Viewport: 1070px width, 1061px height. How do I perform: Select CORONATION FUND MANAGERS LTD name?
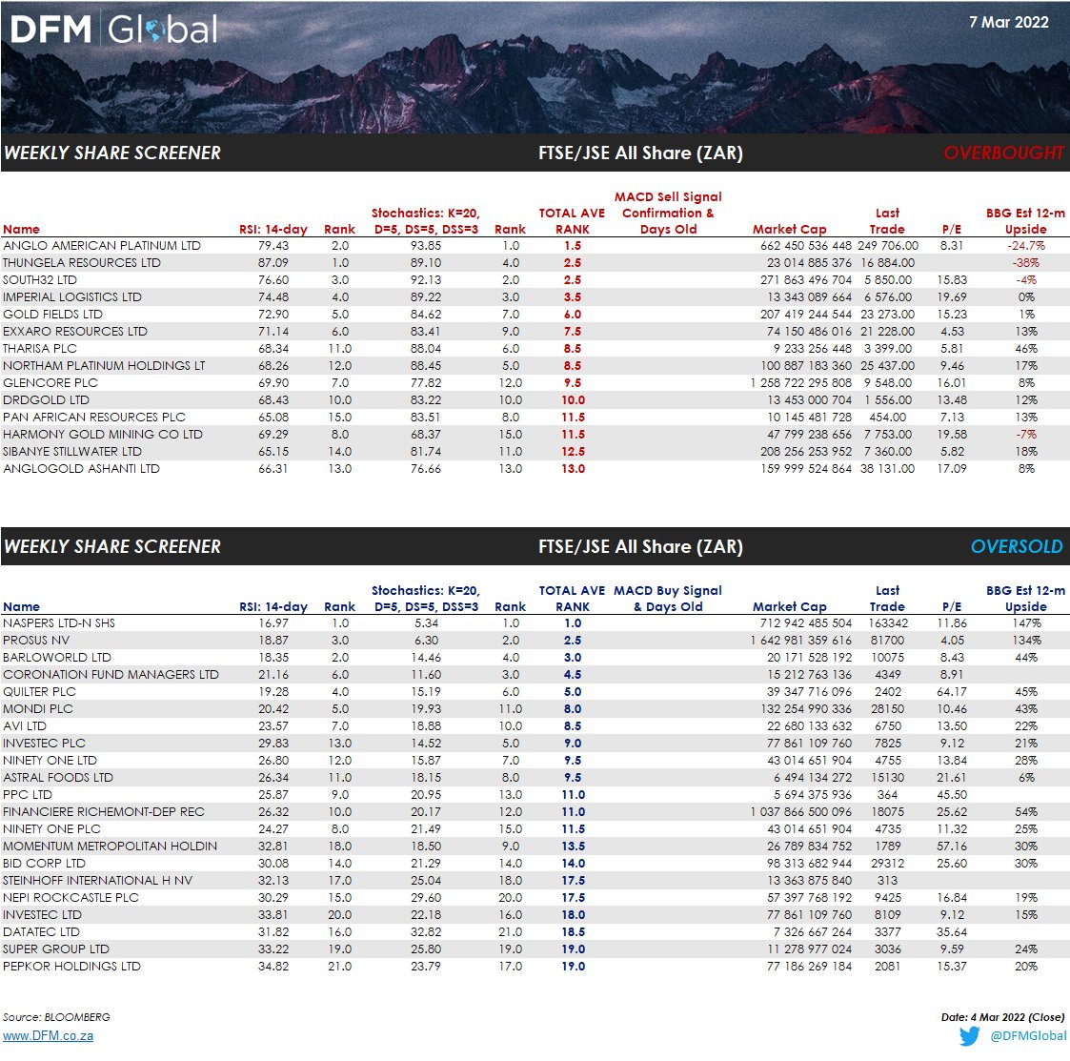pyautogui.click(x=111, y=674)
